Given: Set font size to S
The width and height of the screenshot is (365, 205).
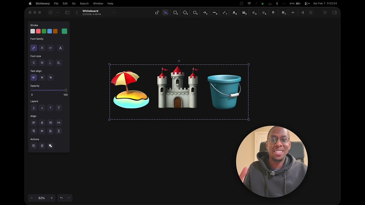Looking at the screenshot, I should point(34,63).
